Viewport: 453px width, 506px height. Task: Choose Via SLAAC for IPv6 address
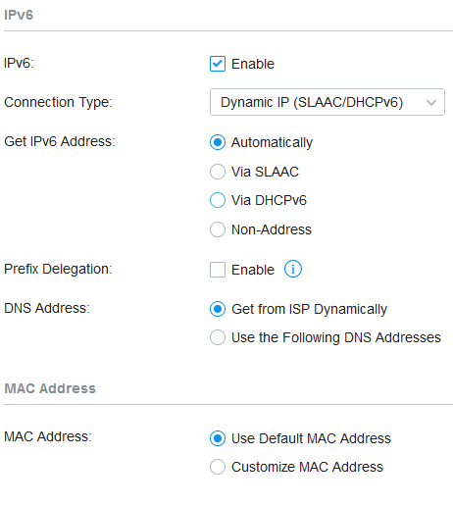coord(218,172)
